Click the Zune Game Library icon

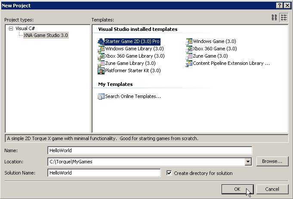tap(101, 64)
